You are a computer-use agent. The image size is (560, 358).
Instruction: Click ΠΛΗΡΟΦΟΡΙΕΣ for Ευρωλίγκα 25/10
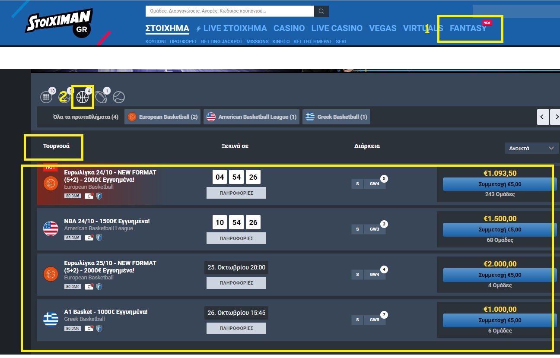(236, 283)
